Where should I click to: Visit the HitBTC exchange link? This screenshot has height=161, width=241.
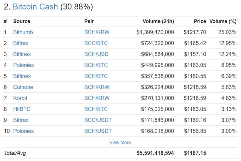22,109
